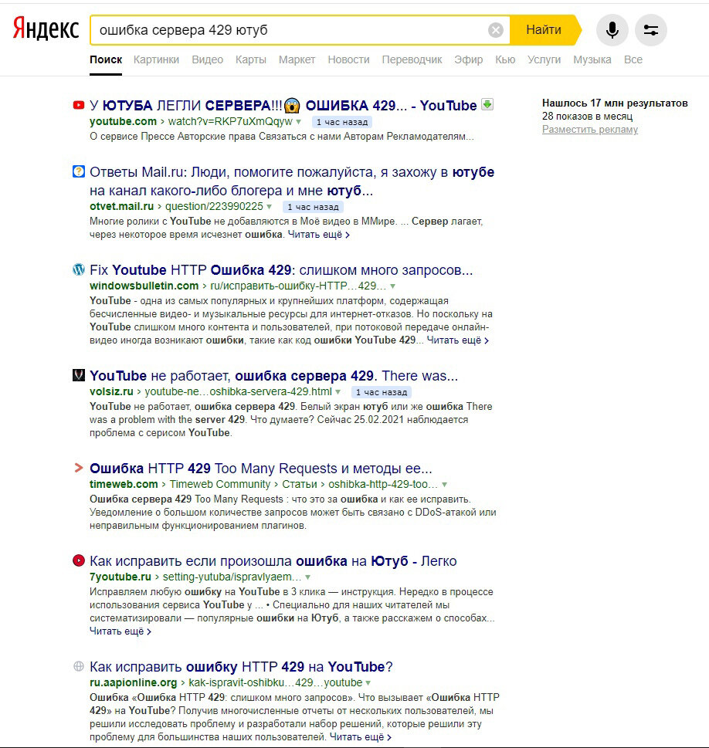Open the Музыка tab
Viewport: 709px width, 748px height.
coord(592,59)
